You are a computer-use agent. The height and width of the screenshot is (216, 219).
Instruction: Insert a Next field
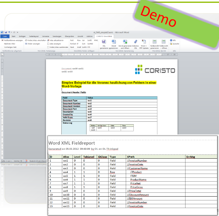72,47
